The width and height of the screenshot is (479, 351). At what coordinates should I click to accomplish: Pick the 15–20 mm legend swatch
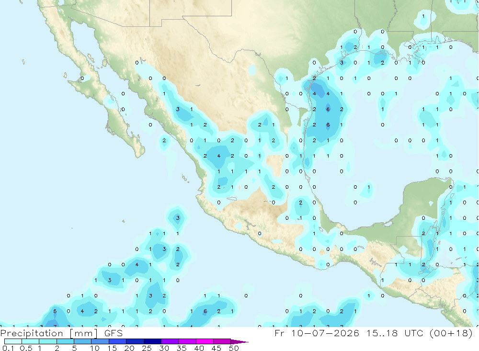(118, 341)
